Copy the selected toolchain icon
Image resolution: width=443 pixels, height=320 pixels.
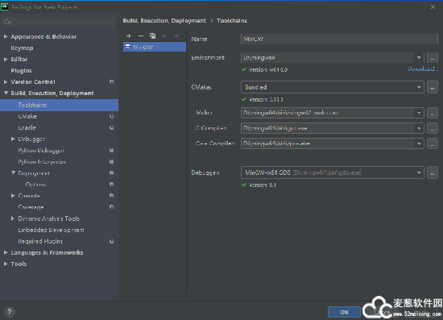[152, 36]
